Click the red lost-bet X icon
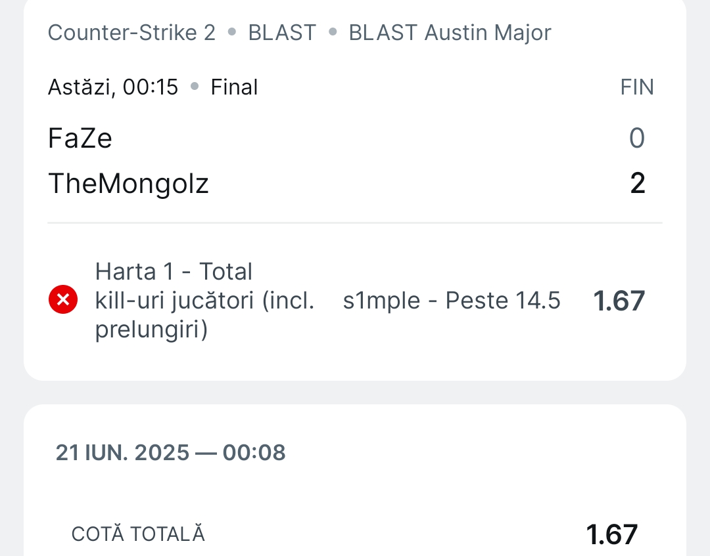The height and width of the screenshot is (556, 710). 63,299
